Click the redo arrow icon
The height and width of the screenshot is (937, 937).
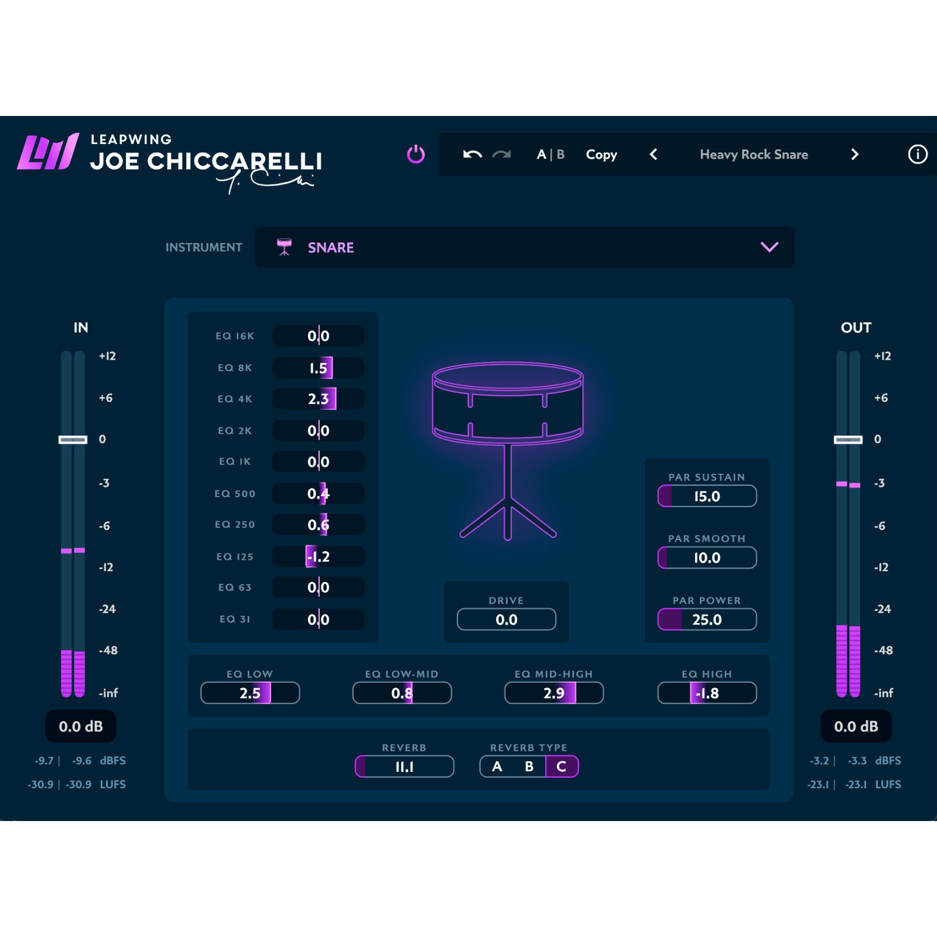click(501, 155)
